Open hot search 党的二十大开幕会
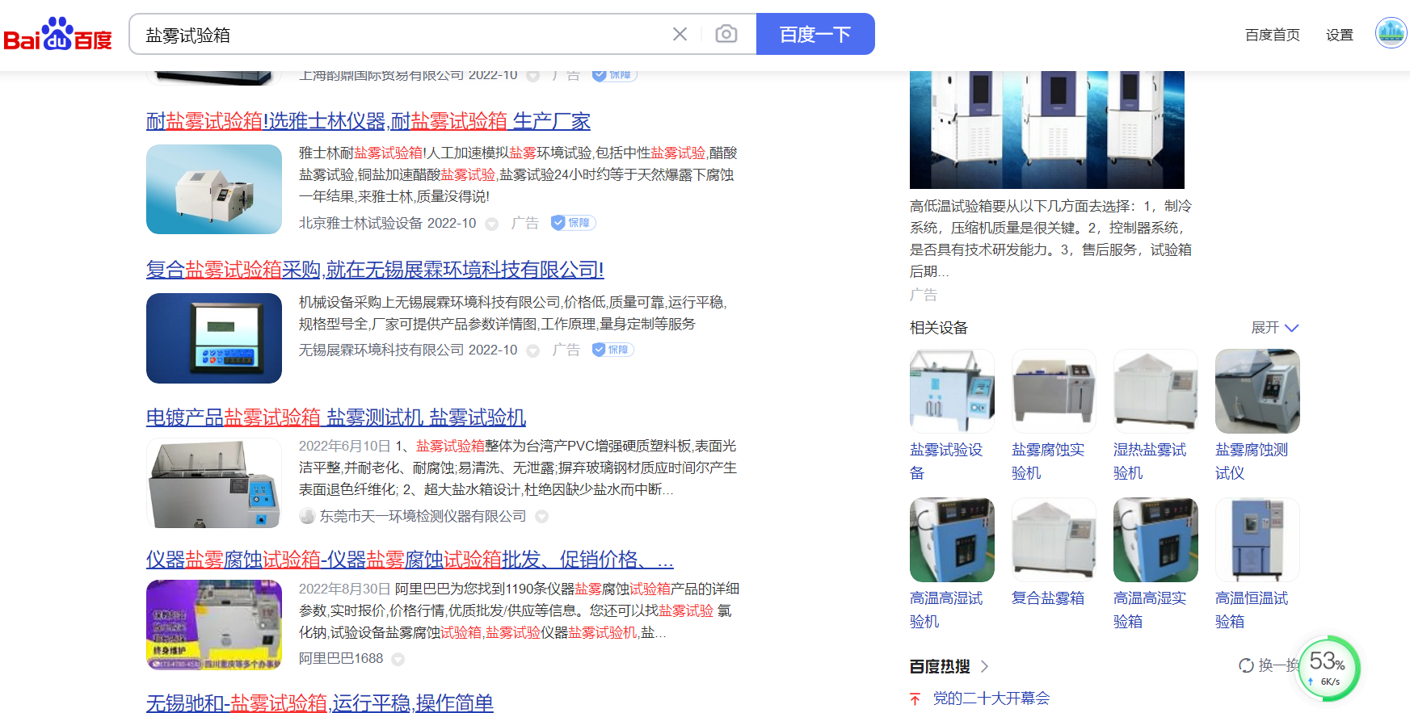This screenshot has height=713, width=1410. (991, 698)
